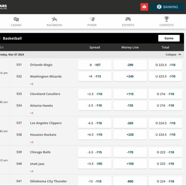
Task: Select Atlanta Hawks spread -2.5 -110
Action: click(x=95, y=105)
